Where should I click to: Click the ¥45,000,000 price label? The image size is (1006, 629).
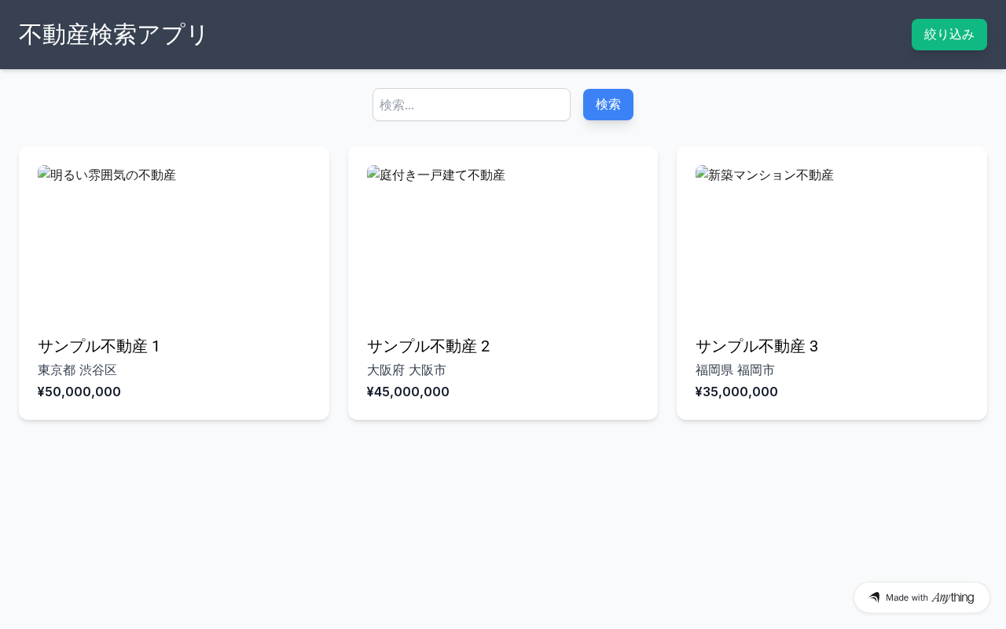pos(408,392)
